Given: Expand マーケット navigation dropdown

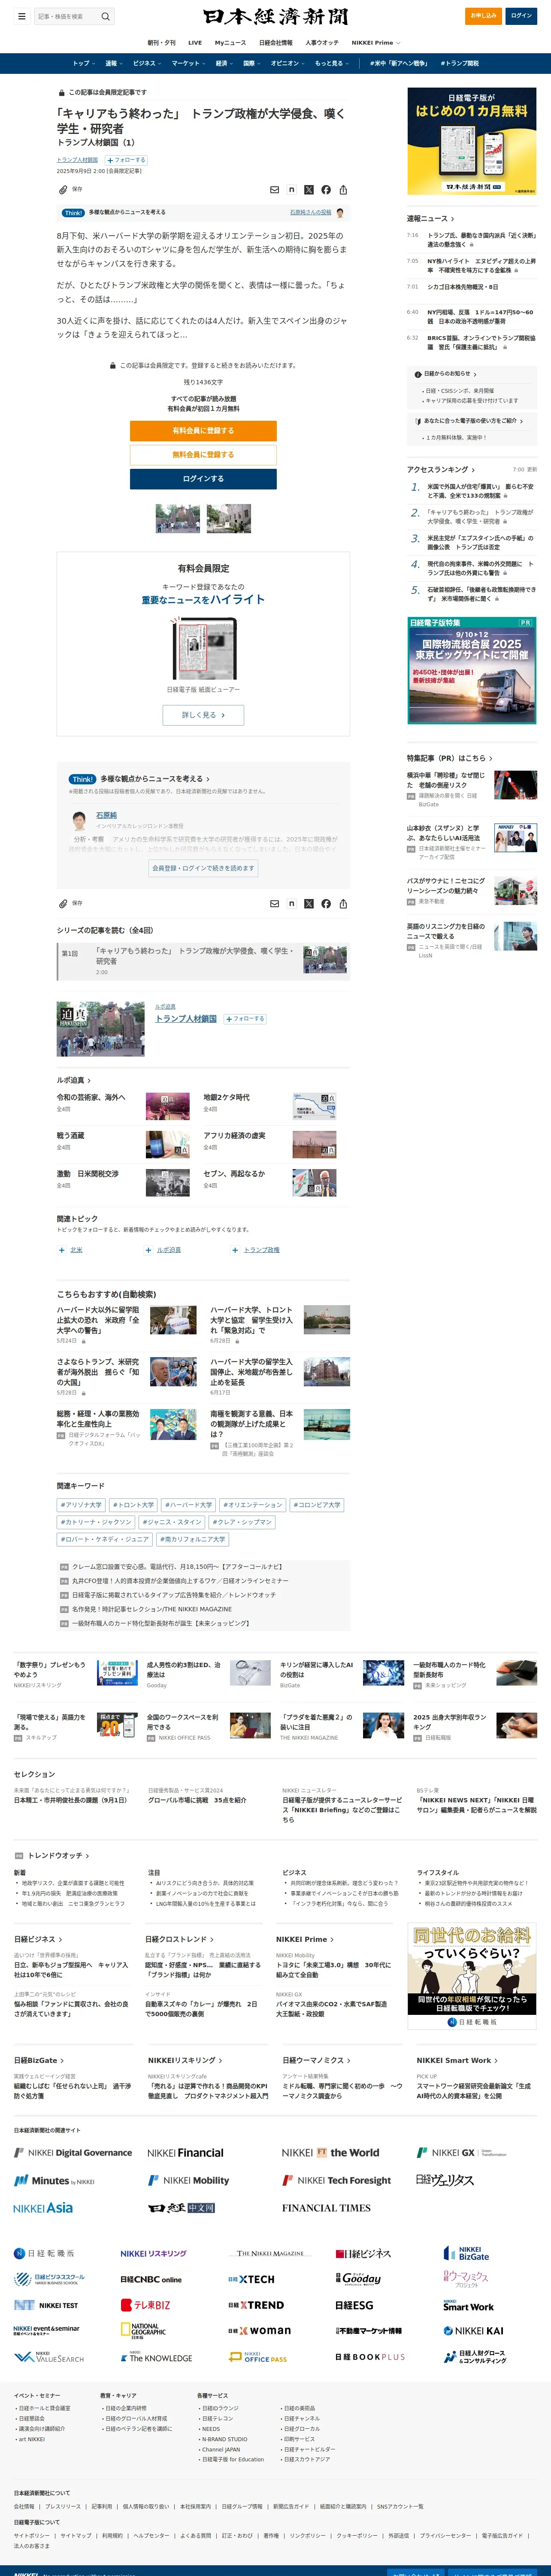Looking at the screenshot, I should [189, 63].
